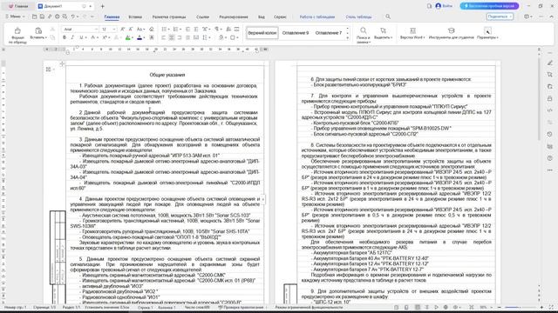Click the Параметры settings icon
Viewport: 558px width, 313px height.
tap(487, 30)
